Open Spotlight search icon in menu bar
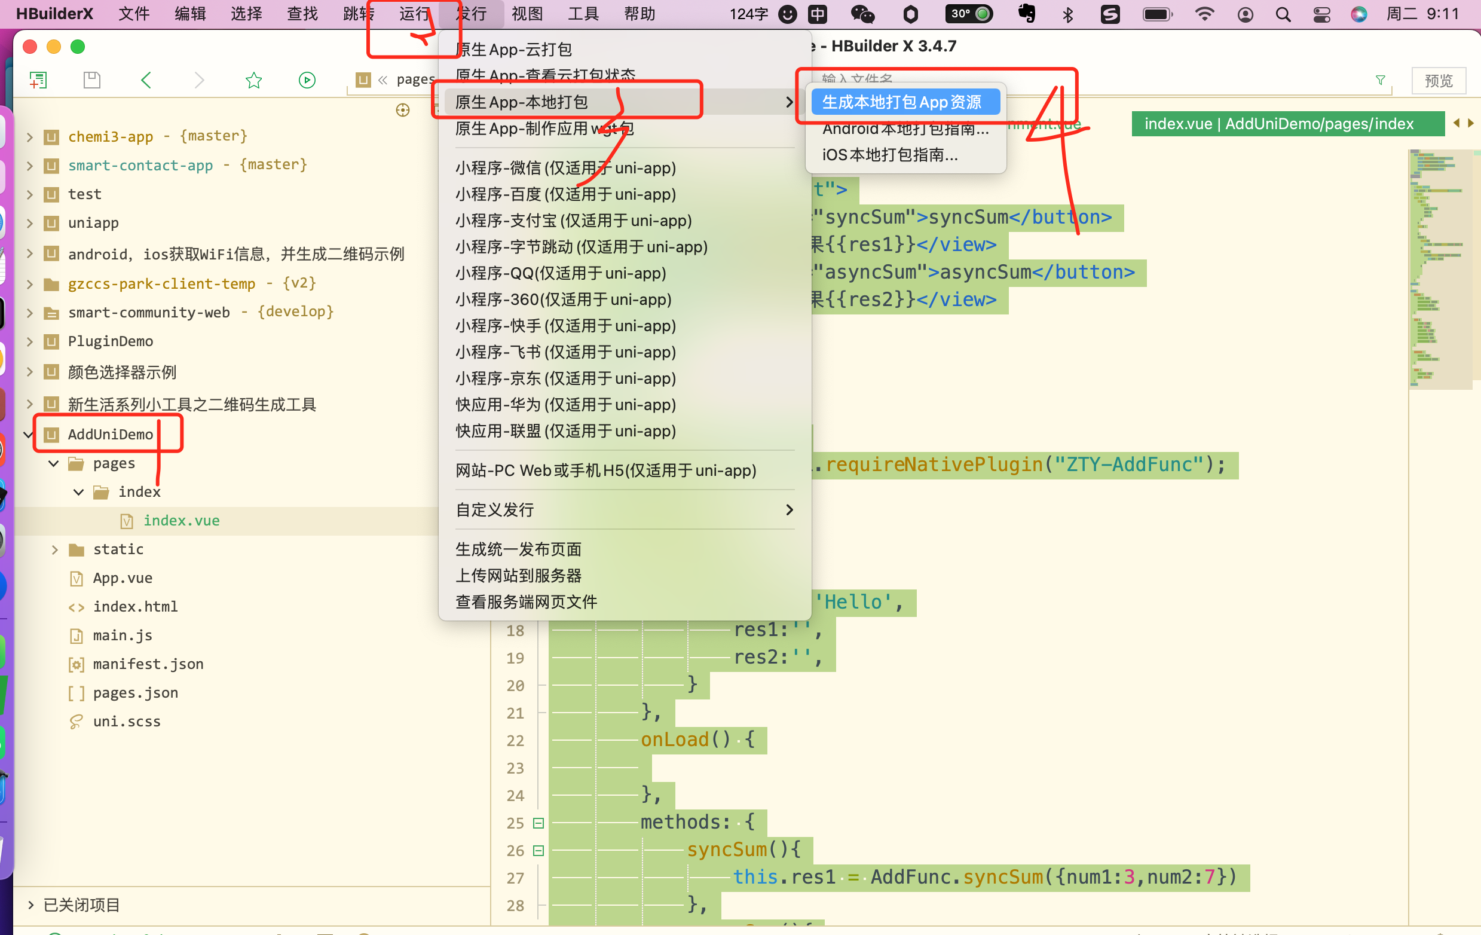Image resolution: width=1481 pixels, height=935 pixels. coord(1283,14)
